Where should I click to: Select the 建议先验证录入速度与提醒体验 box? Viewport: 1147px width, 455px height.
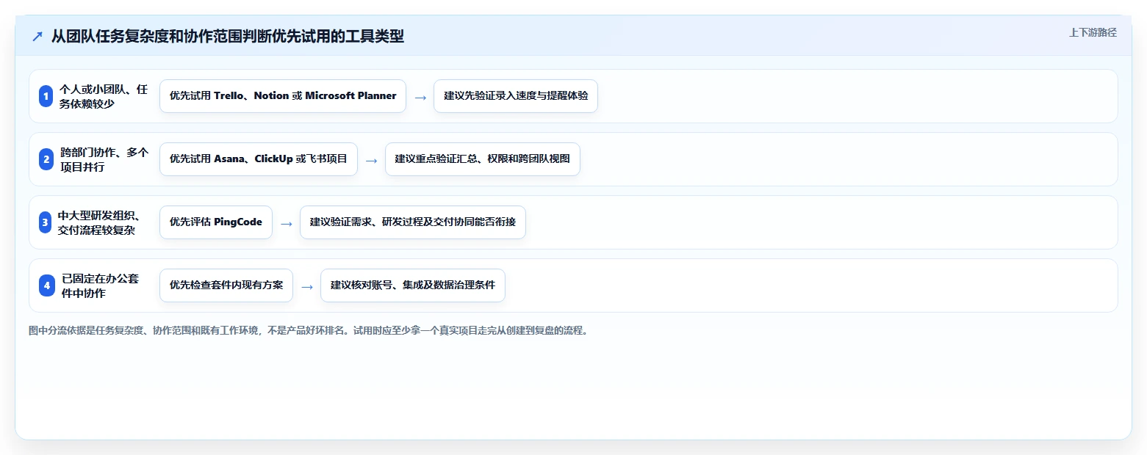pyautogui.click(x=516, y=96)
